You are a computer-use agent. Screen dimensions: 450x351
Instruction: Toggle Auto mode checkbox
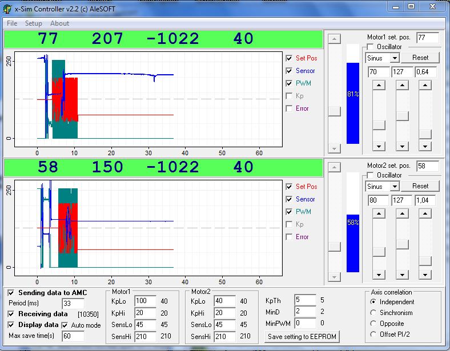click(x=65, y=325)
